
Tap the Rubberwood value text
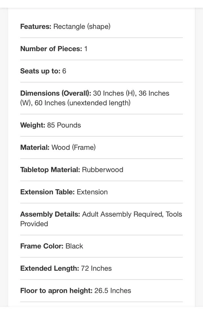coord(103,170)
